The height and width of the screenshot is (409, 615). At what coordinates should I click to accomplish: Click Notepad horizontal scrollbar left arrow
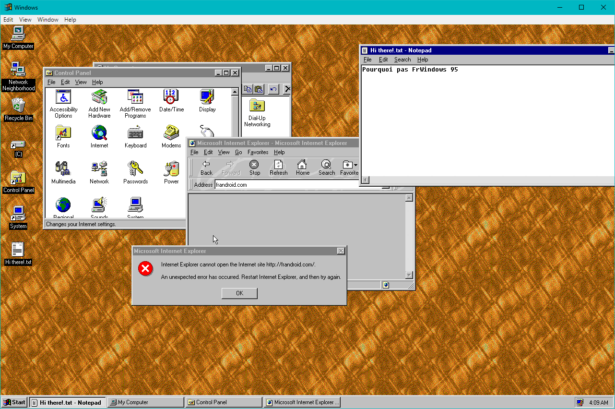tap(366, 180)
